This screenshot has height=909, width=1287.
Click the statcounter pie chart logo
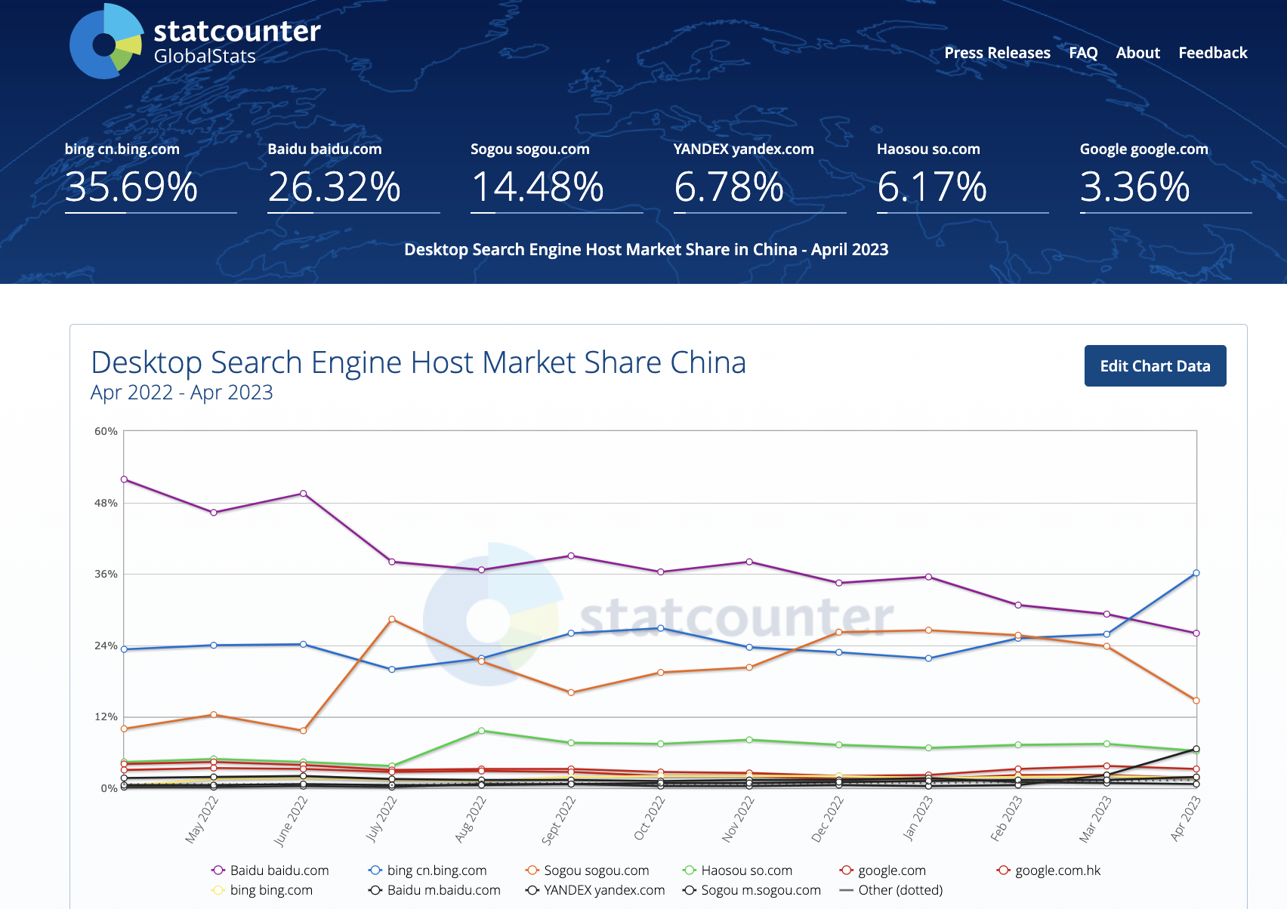click(106, 42)
